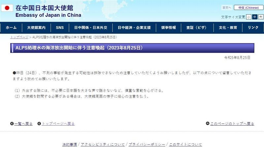Click the 在中国日本国大使館 site title
Viewport: 264px width, 148px height.
(45, 8)
